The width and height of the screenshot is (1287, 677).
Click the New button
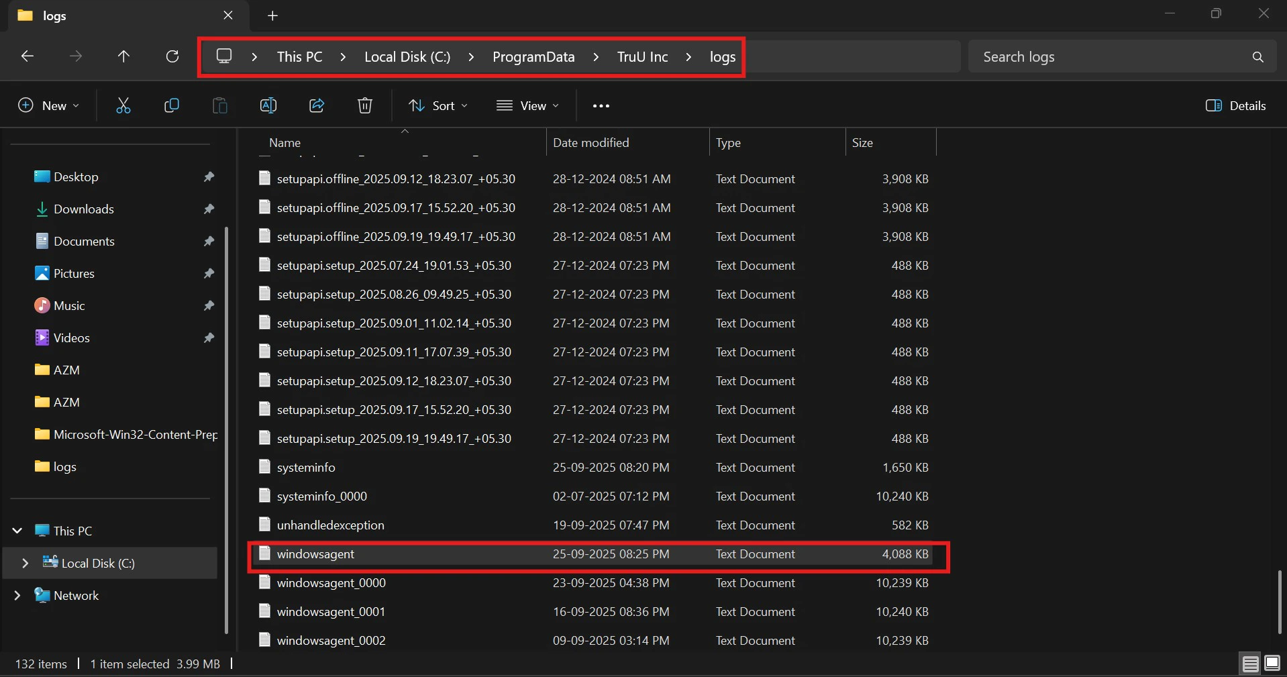click(x=48, y=105)
